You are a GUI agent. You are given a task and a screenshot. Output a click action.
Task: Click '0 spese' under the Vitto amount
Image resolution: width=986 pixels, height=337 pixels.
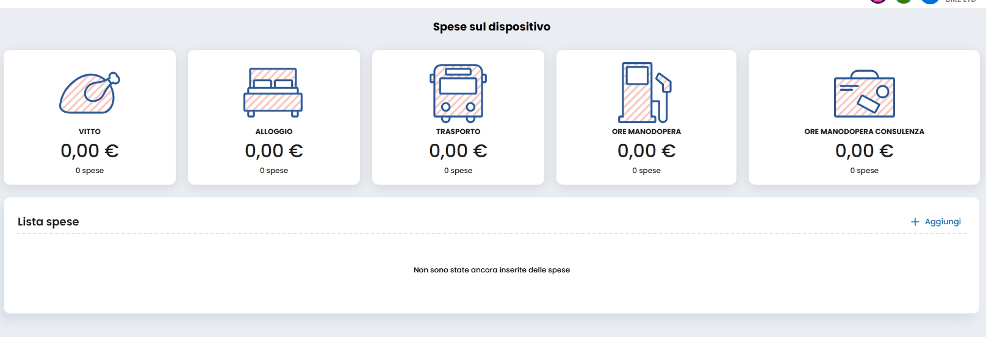[90, 171]
